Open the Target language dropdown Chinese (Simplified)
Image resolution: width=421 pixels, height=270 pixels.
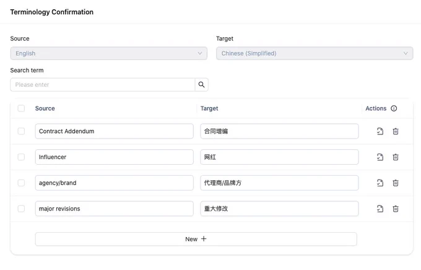(x=315, y=53)
